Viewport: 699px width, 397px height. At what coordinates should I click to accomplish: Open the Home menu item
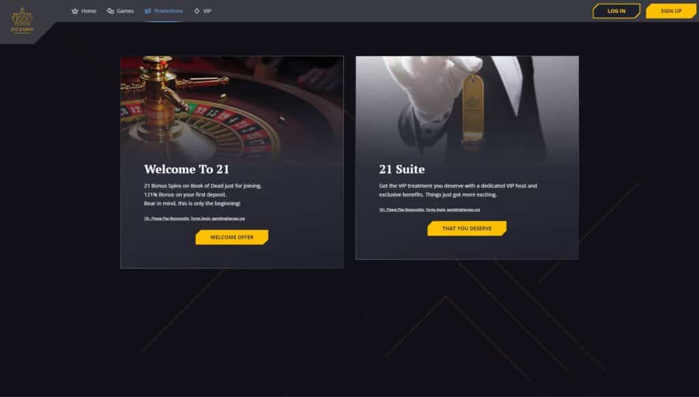coord(88,11)
